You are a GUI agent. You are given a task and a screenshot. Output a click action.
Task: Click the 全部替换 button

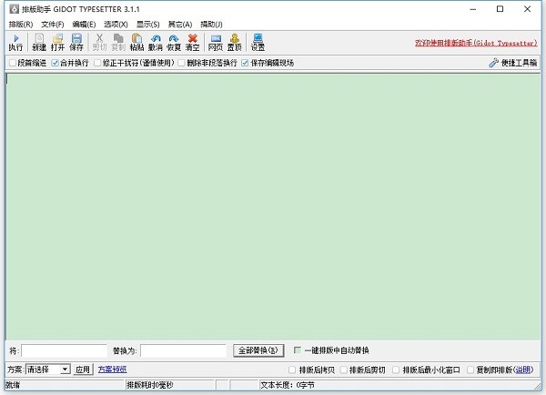(x=260, y=350)
